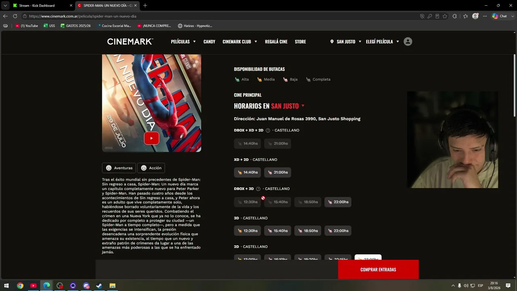The height and width of the screenshot is (291, 517).
Task: Show hidden system tray icons
Action: point(453,286)
